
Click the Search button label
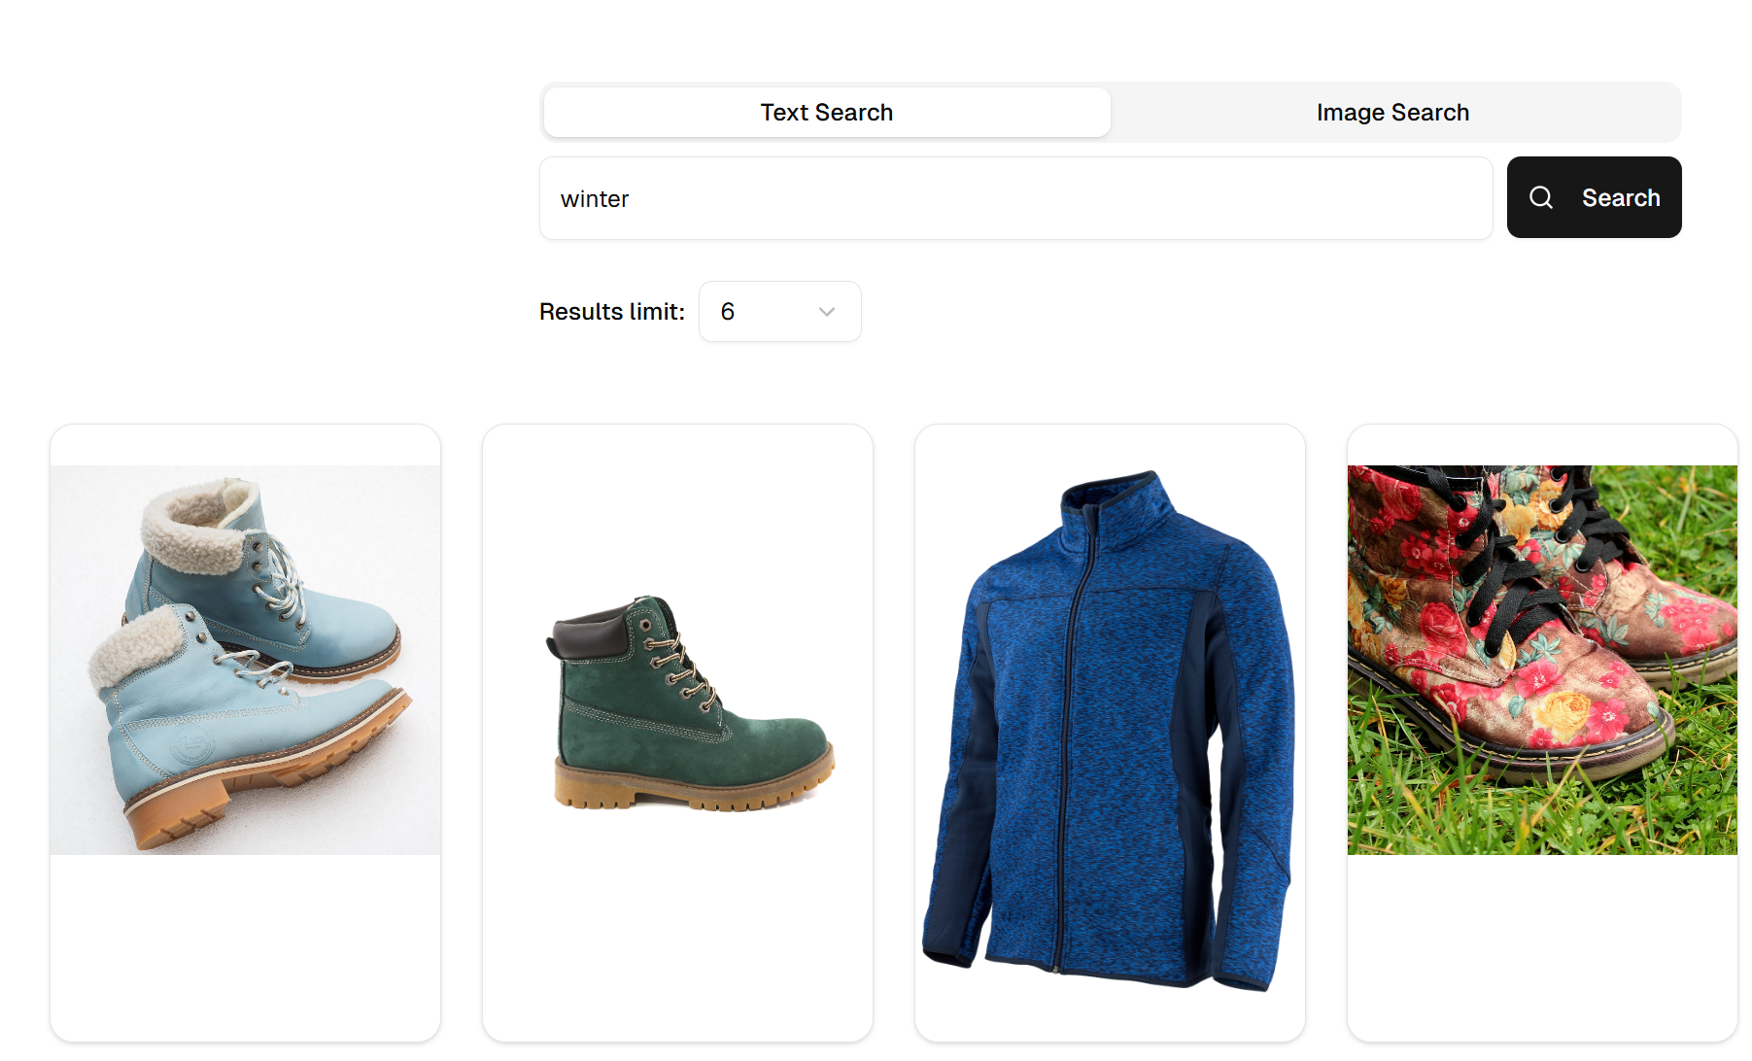point(1621,197)
